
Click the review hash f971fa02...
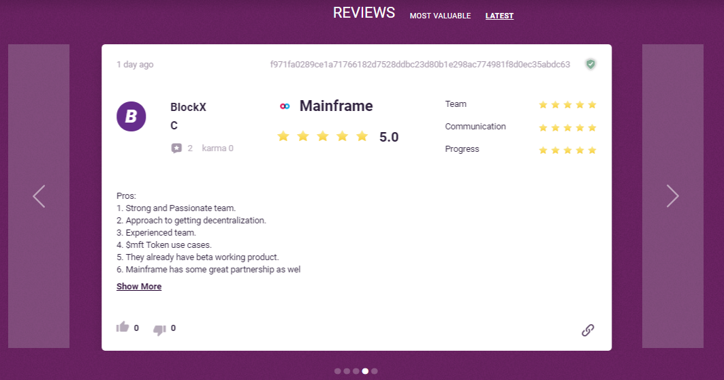(420, 65)
